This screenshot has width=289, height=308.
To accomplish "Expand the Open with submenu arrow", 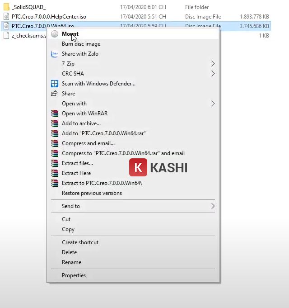I will coord(213,104).
